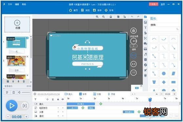Click the rotation dial on canvas

coord(133,41)
